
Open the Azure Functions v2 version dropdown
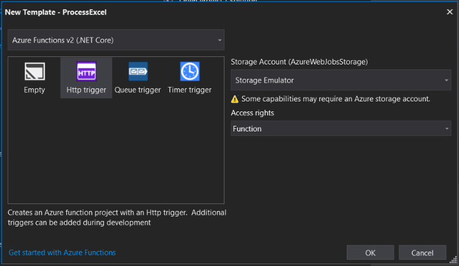pos(116,40)
